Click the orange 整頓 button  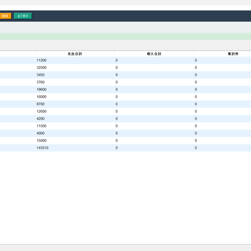(x=5, y=16)
